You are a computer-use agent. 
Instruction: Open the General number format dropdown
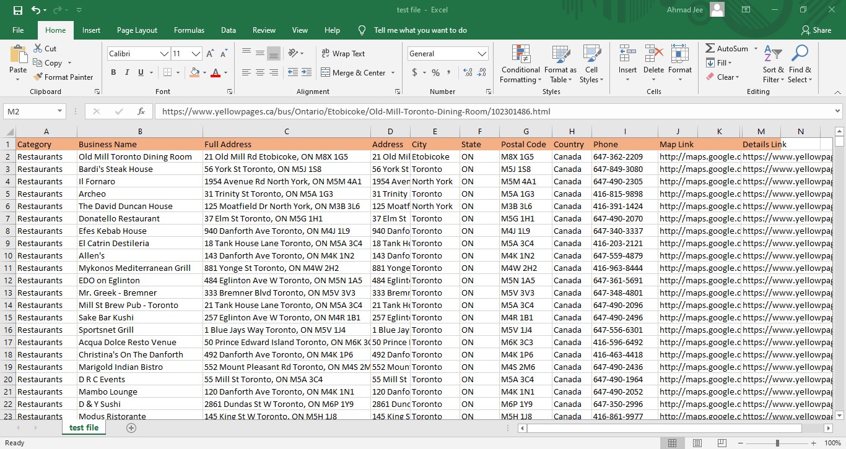[x=482, y=54]
